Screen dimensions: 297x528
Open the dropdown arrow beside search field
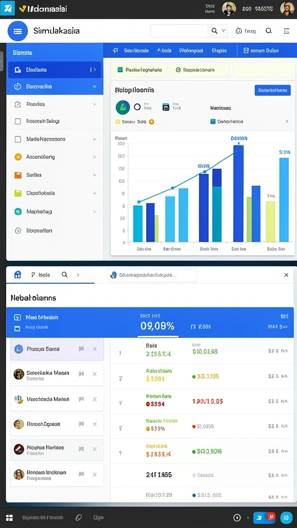pyautogui.click(x=224, y=31)
